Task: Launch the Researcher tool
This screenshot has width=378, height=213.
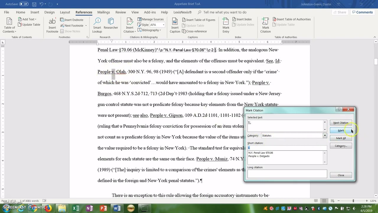Action: click(x=111, y=24)
